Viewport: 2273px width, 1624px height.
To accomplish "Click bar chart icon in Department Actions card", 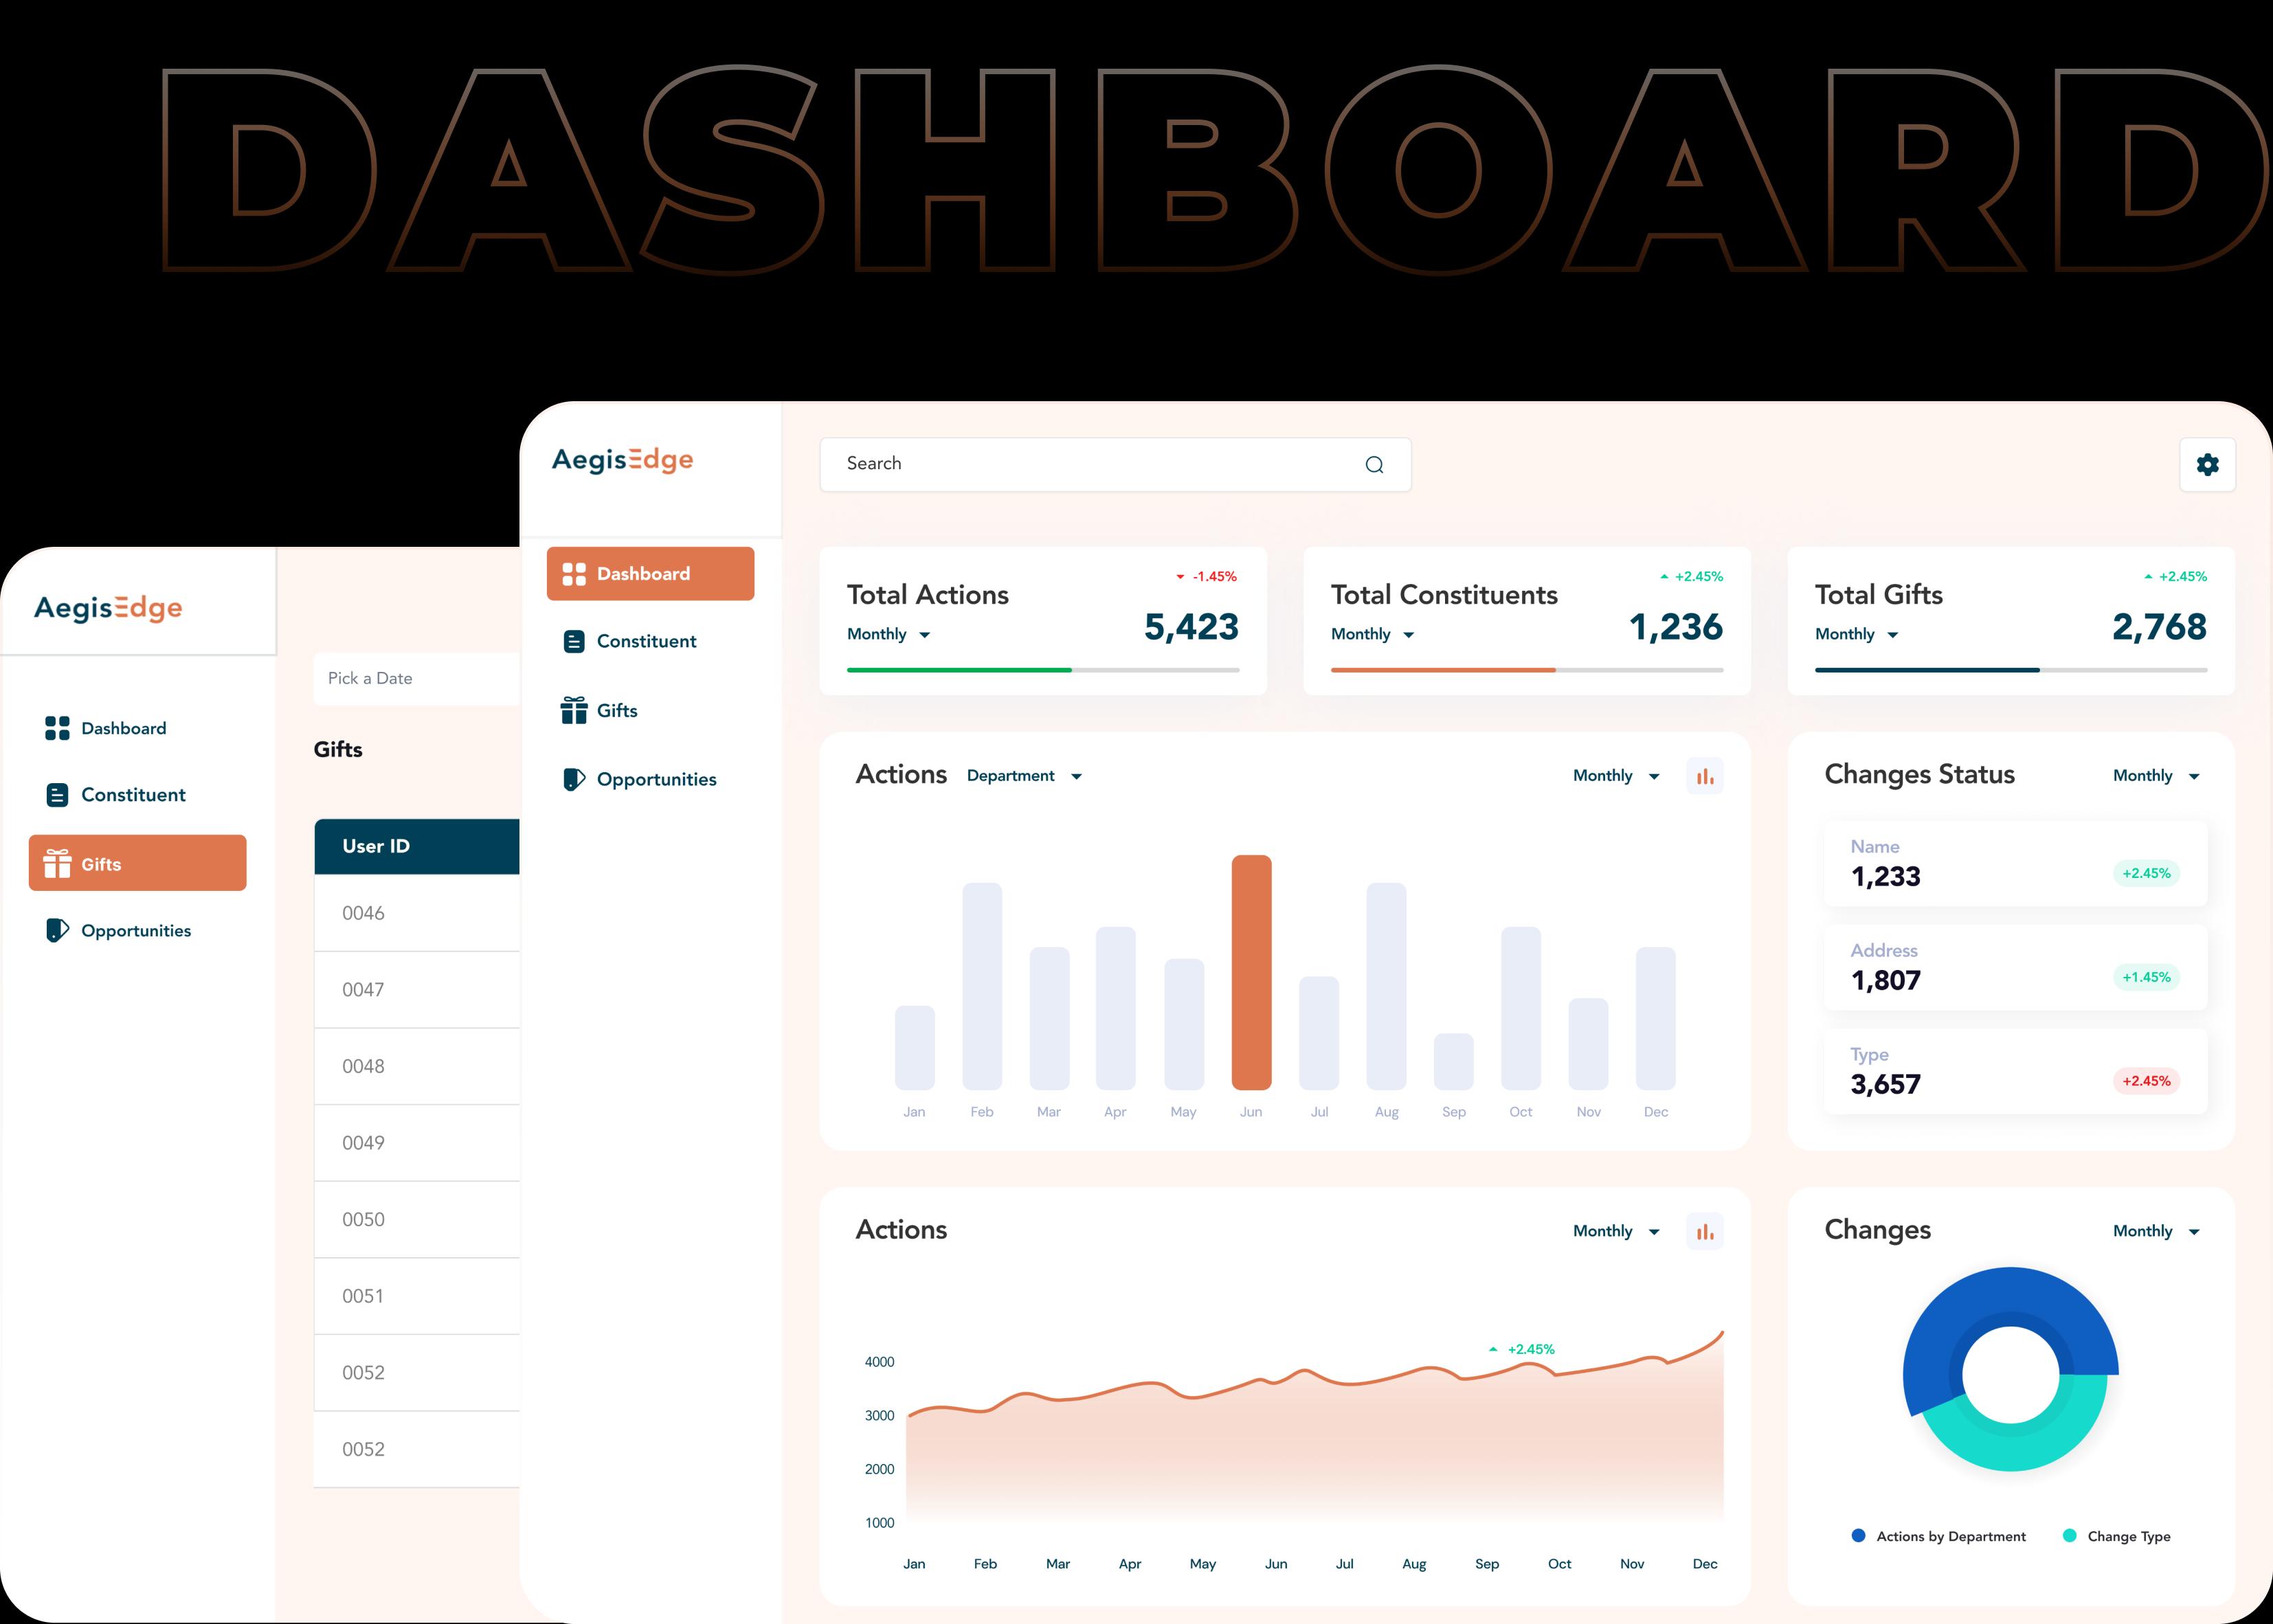I will tap(1704, 776).
